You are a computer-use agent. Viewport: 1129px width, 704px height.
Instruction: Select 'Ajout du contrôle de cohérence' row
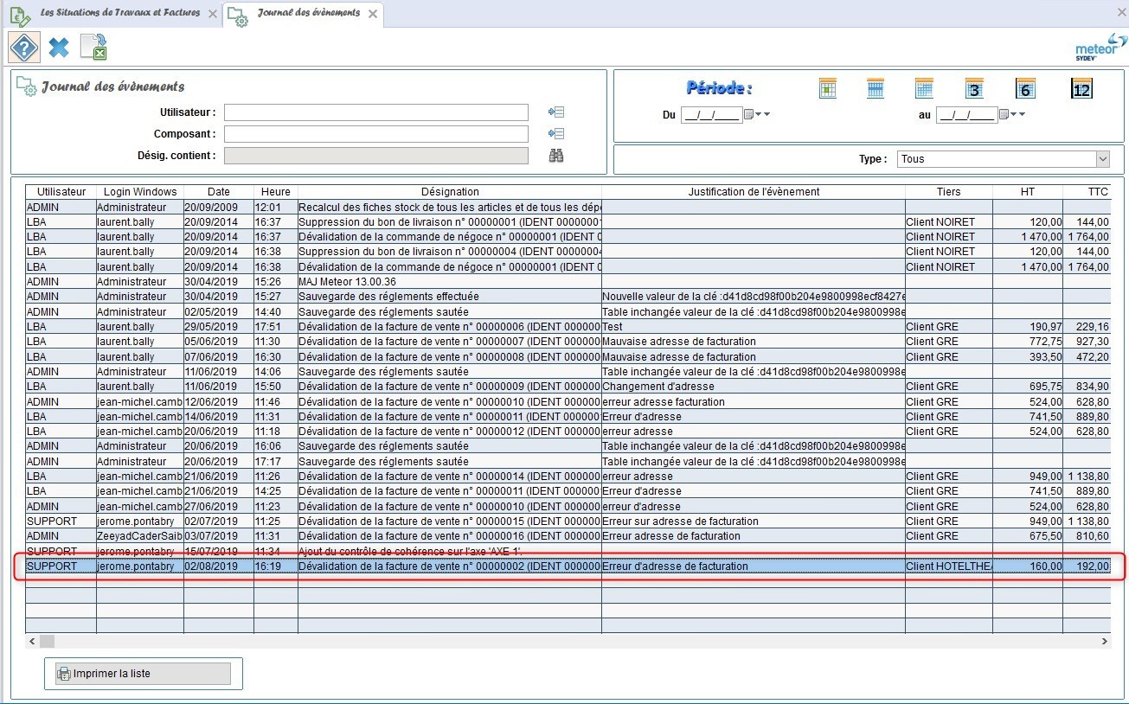568,552
